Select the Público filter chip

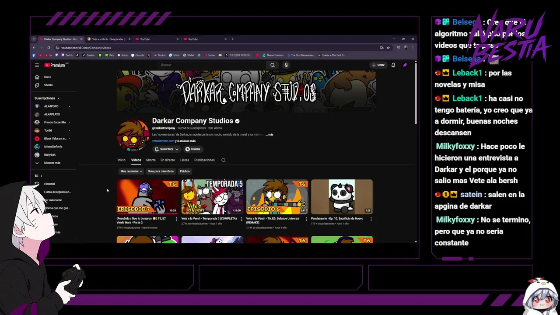coord(185,171)
